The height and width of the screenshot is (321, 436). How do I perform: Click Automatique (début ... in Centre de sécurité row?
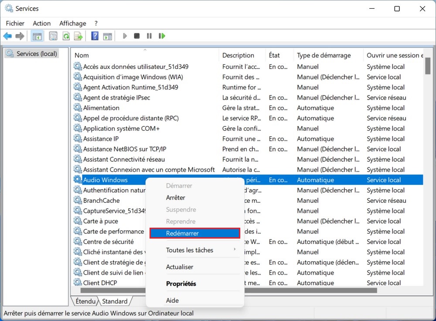tap(328, 242)
